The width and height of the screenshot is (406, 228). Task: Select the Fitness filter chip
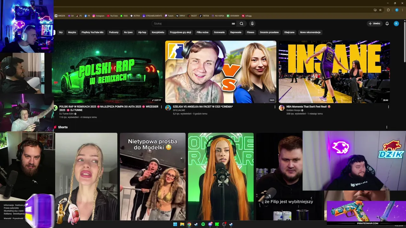(251, 32)
